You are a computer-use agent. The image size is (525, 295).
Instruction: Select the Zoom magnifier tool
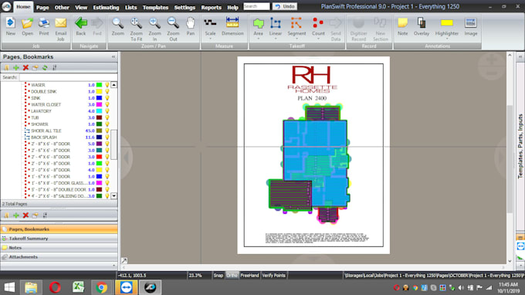117,27
